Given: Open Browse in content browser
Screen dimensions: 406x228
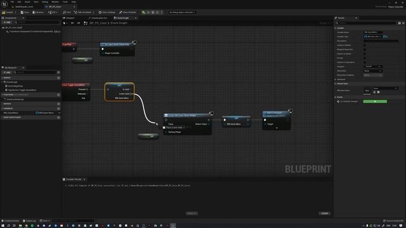Looking at the screenshot, I should click(x=38, y=12).
